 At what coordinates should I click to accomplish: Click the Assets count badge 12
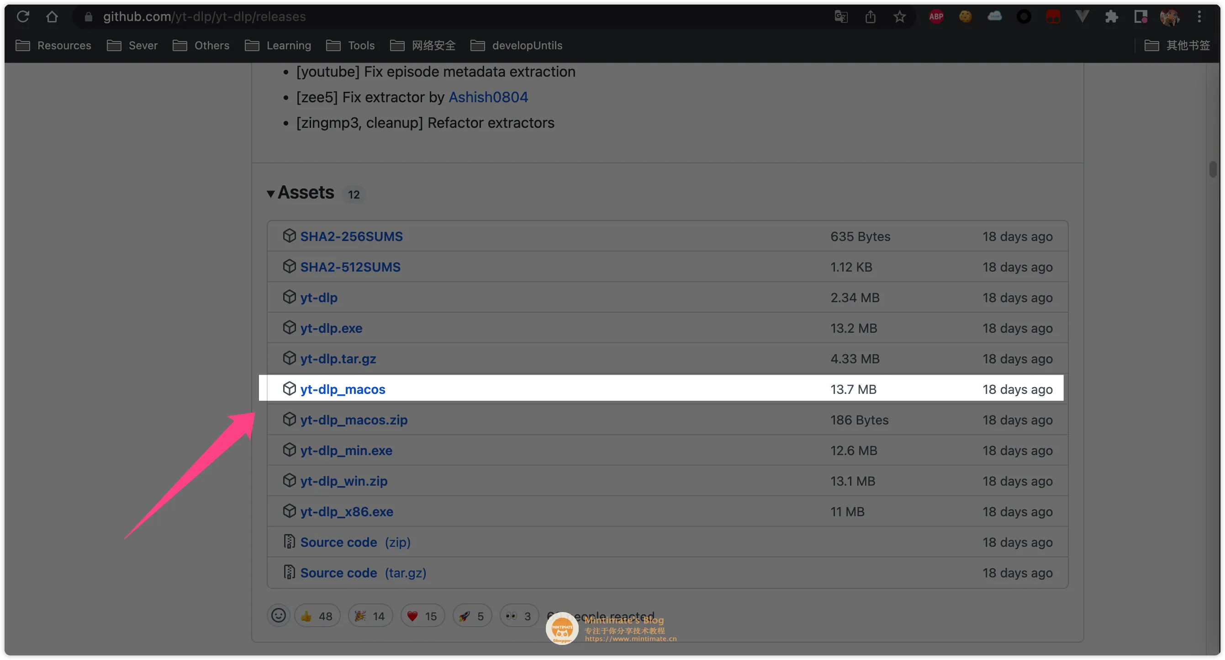354,194
